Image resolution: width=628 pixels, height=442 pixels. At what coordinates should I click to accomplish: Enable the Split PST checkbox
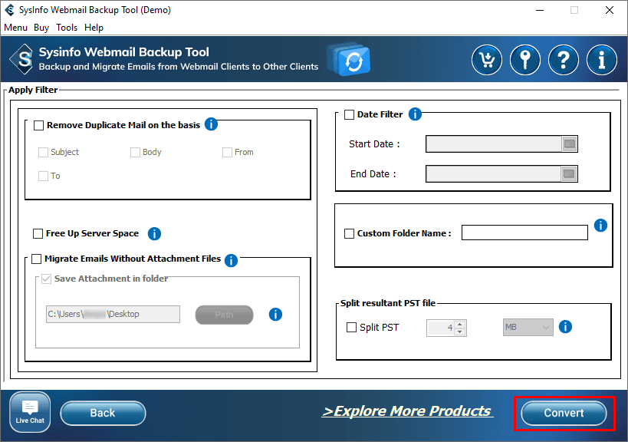[x=351, y=328]
